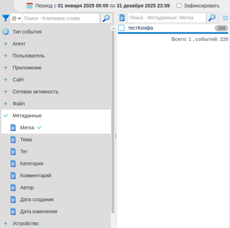Image resolution: width=230 pixels, height=228 pixels.
Task: Select the Дата создания metadata item
Action: [37, 199]
